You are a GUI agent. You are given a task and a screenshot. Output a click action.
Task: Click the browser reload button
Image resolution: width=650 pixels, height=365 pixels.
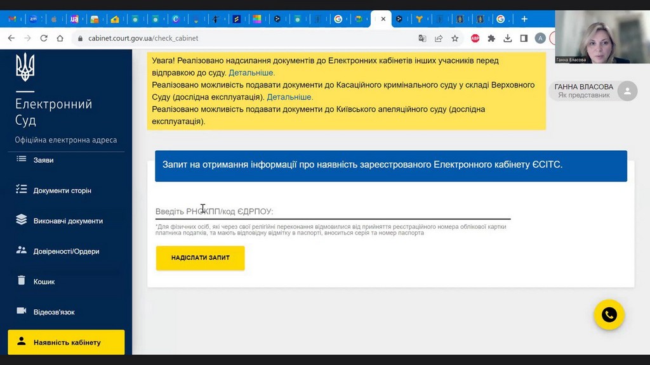tap(44, 38)
